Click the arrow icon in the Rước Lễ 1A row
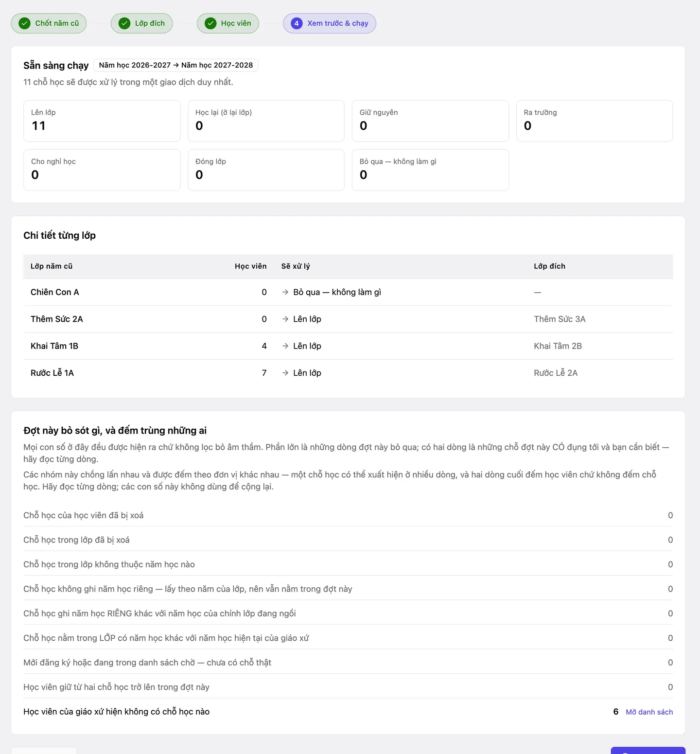This screenshot has height=754, width=700. (x=285, y=373)
